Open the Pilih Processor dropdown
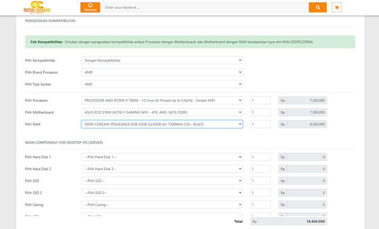 162,101
